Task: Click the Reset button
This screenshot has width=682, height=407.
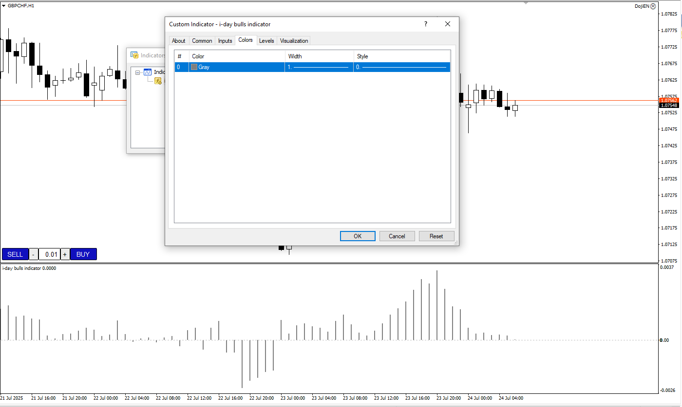Action: (436, 236)
